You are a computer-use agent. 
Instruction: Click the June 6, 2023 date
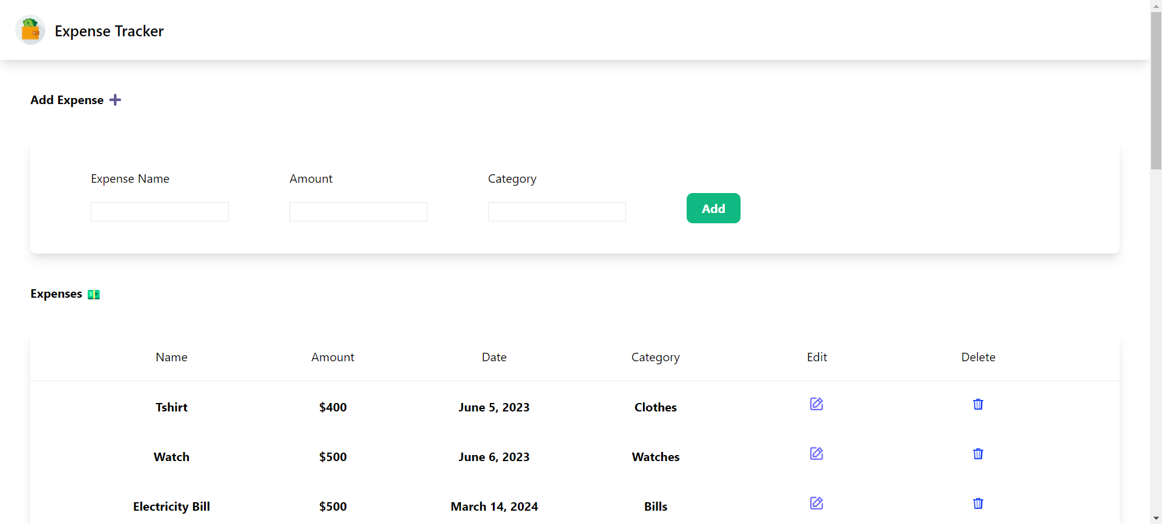494,457
